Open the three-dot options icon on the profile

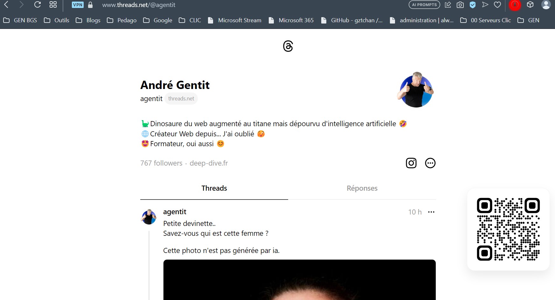tap(430, 163)
